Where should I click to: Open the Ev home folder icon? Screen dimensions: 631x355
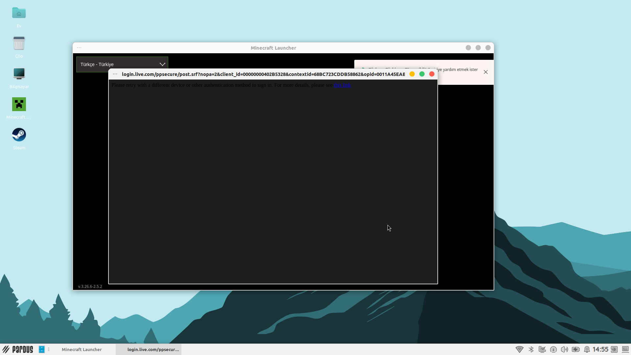click(19, 13)
